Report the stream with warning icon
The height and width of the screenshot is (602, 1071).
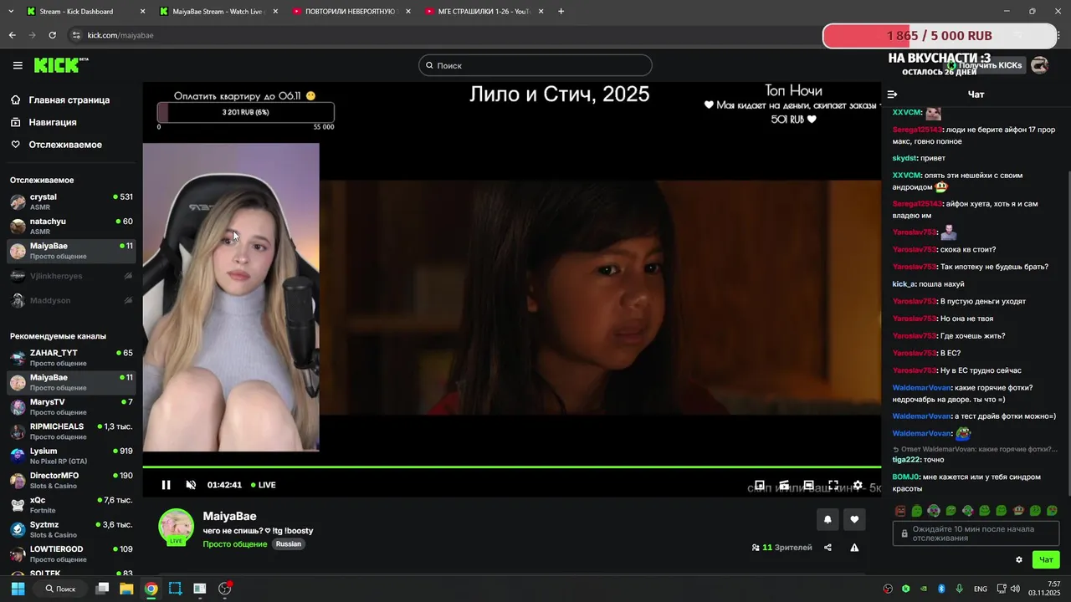[854, 548]
